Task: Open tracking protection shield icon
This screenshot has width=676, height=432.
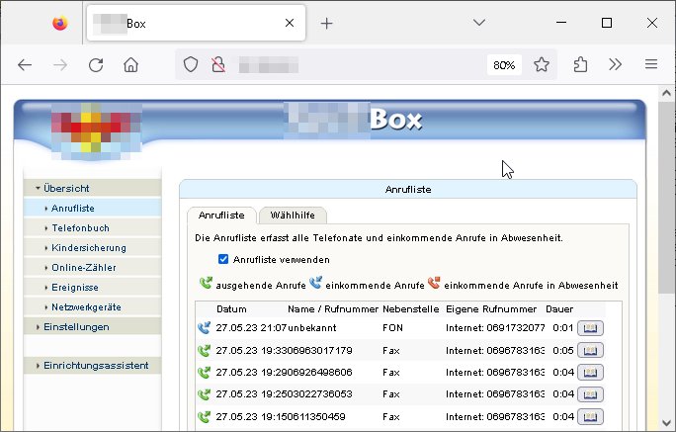Action: [191, 65]
